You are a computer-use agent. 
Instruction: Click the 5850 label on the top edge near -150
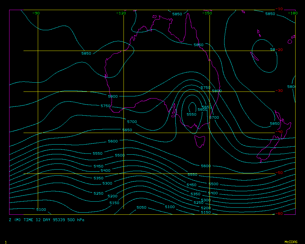[177, 14]
